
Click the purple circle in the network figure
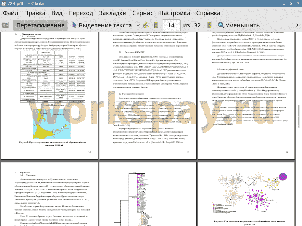pyautogui.click(x=283, y=177)
